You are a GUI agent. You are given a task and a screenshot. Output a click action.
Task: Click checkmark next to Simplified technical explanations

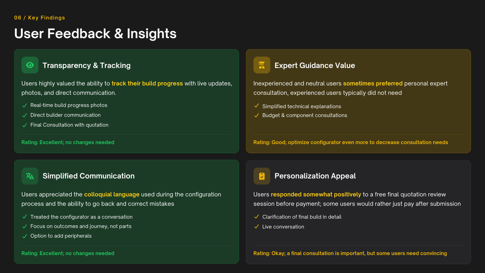point(256,106)
